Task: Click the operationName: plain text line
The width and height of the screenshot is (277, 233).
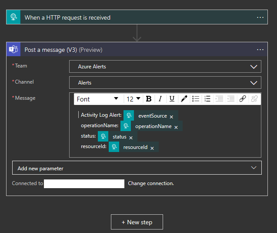Action: [x=100, y=125]
